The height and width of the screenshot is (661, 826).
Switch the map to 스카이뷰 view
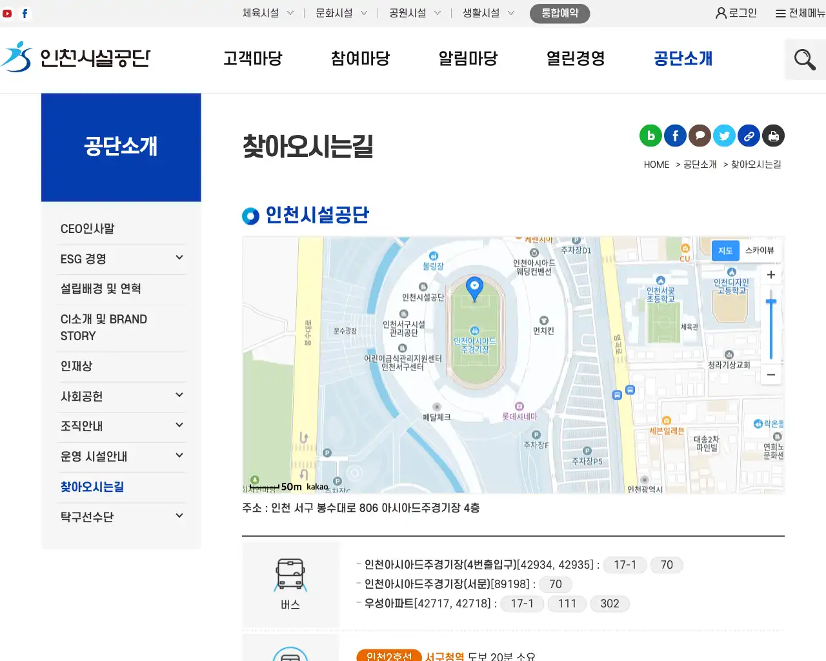click(x=760, y=250)
